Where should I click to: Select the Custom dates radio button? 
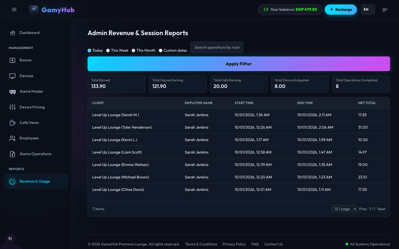coord(160,51)
